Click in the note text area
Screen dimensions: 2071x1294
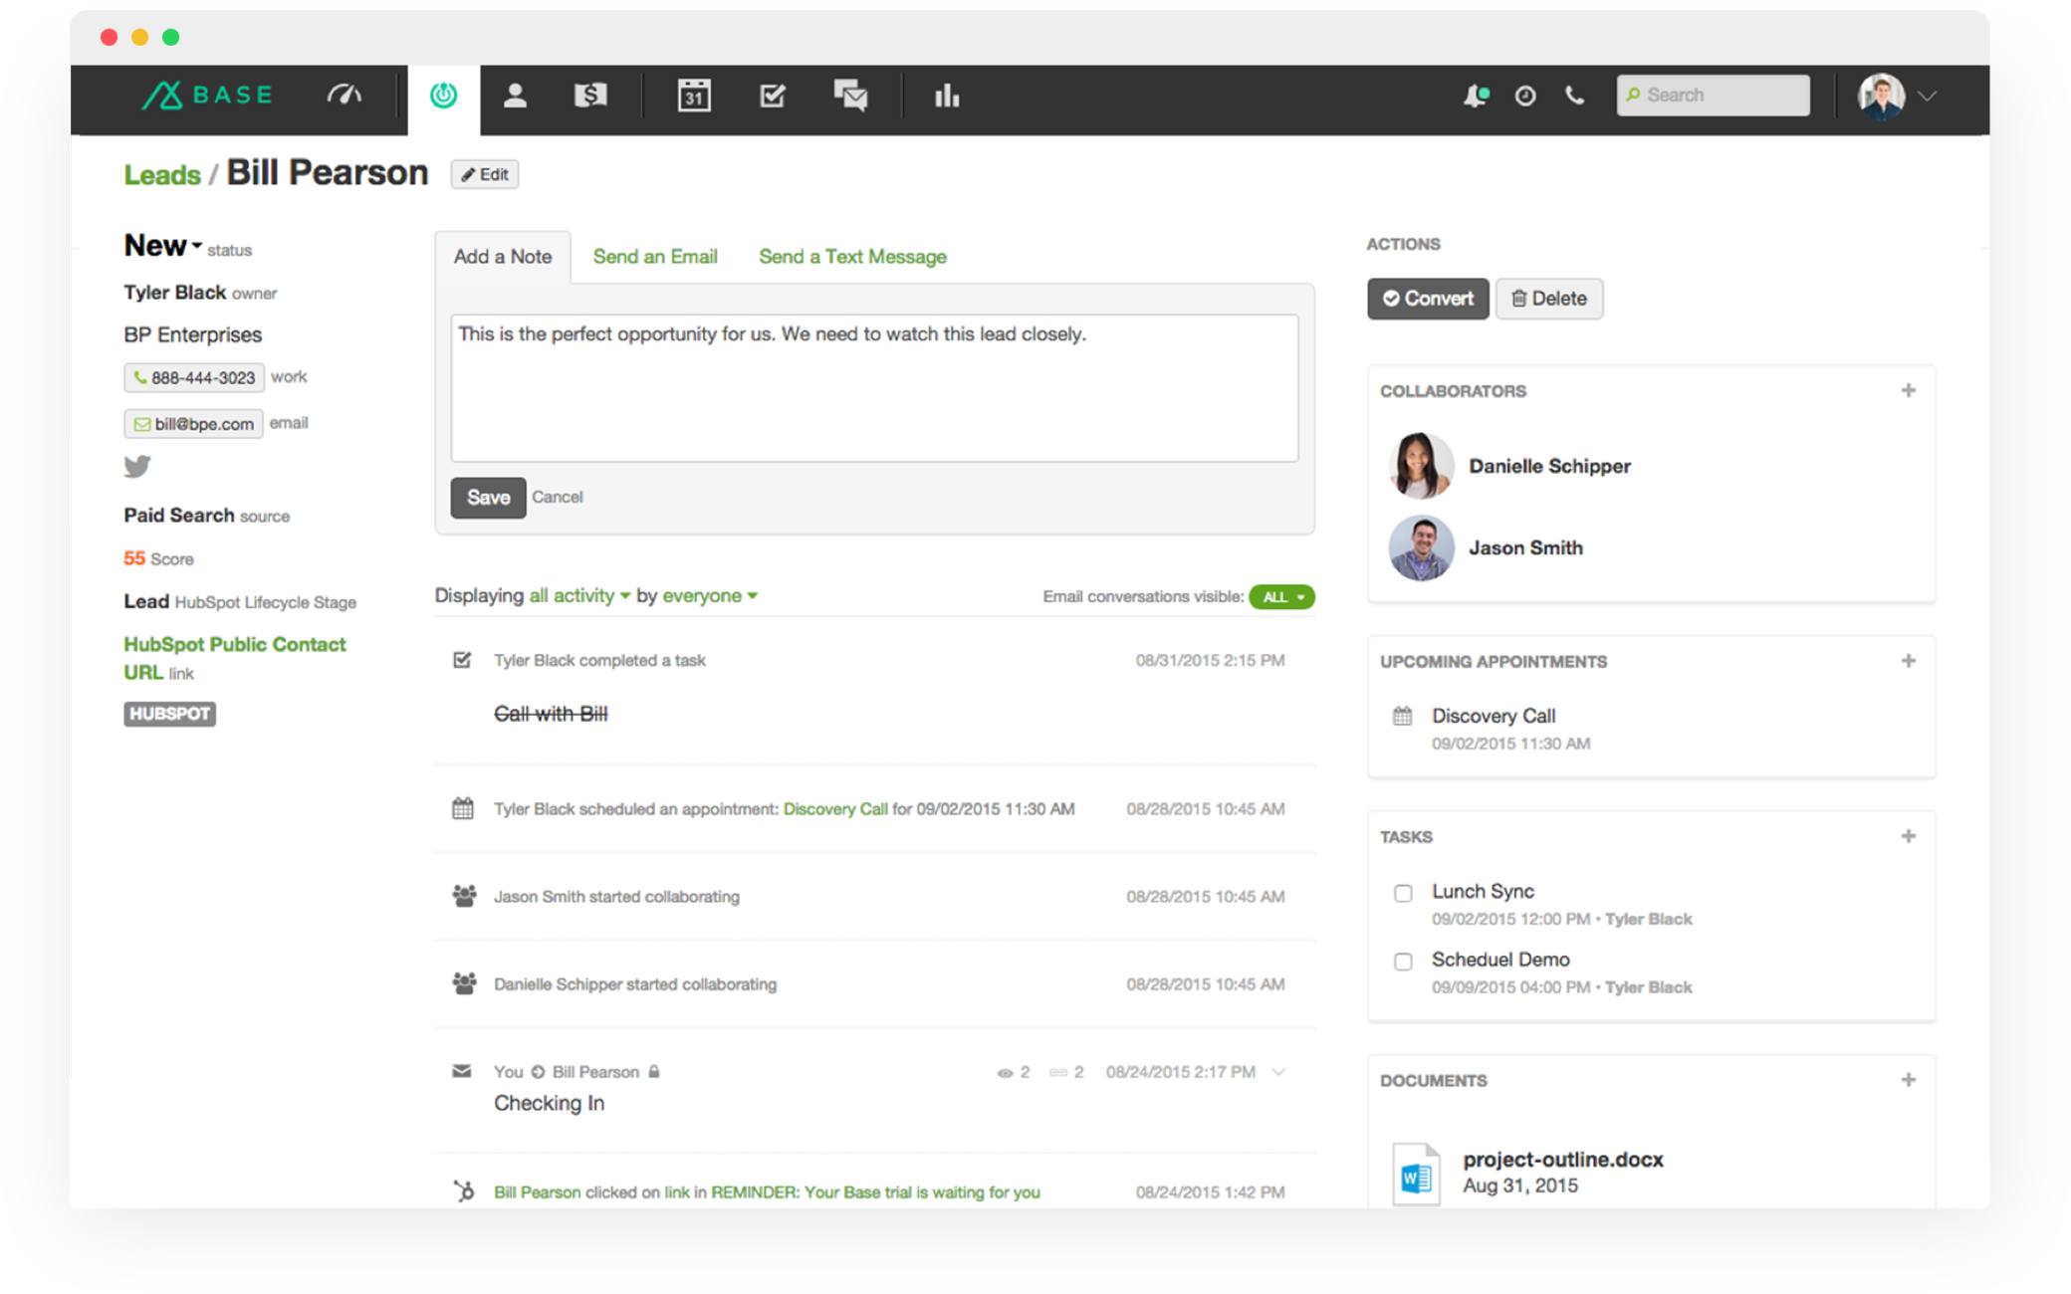tap(874, 388)
